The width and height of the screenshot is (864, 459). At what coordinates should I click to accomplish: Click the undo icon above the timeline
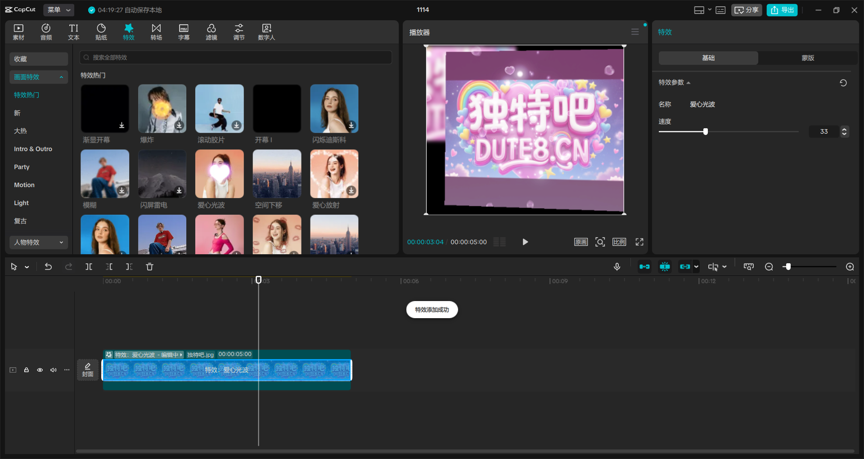[48, 266]
